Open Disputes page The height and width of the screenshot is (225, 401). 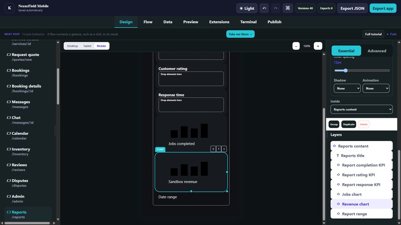(28, 183)
